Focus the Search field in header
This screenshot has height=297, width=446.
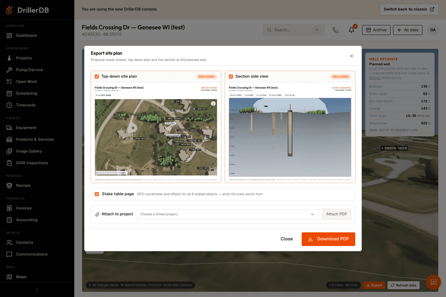tap(294, 30)
